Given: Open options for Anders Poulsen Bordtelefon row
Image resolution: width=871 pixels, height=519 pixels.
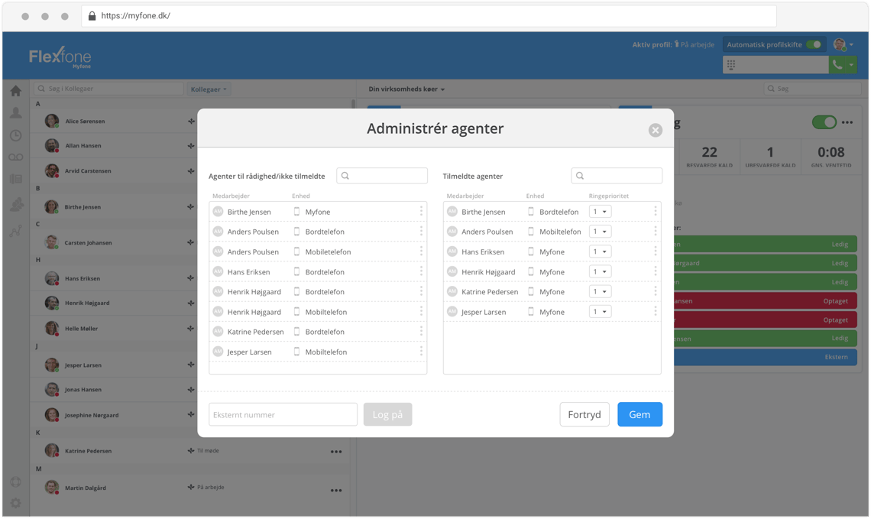Looking at the screenshot, I should point(421,231).
